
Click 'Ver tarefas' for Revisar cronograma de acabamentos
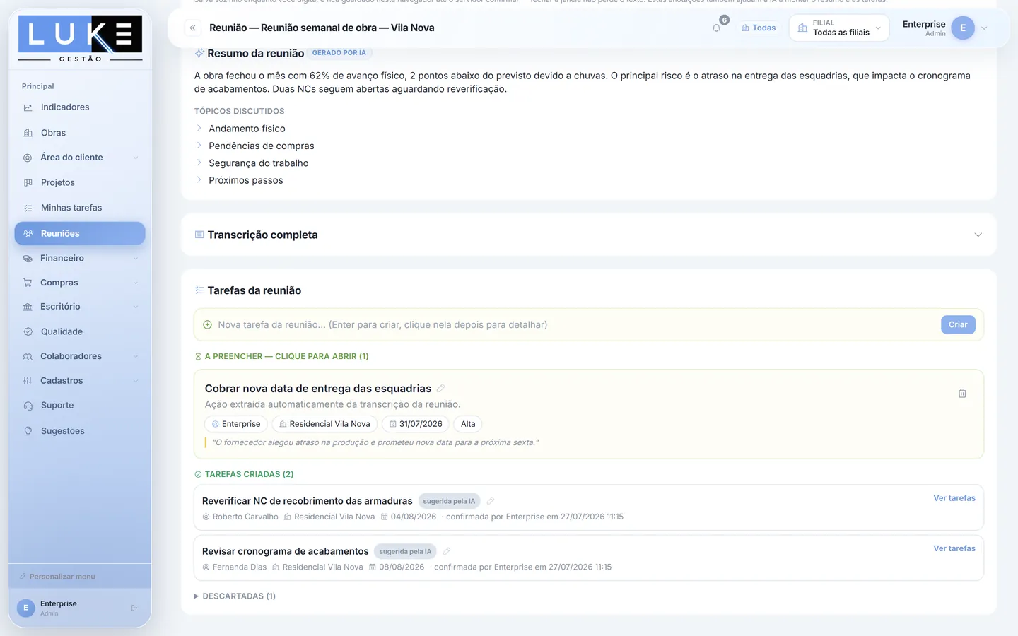point(954,548)
